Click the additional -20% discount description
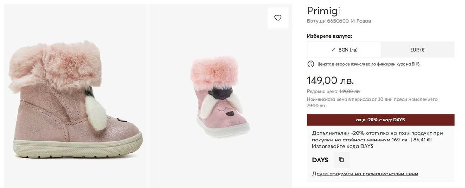The width and height of the screenshot is (465, 188). pyautogui.click(x=378, y=140)
